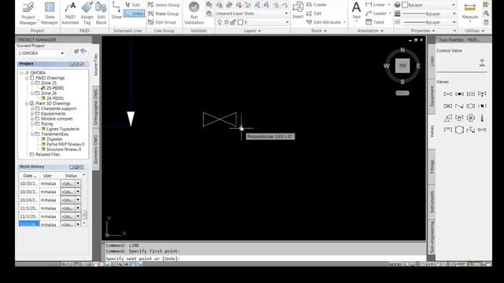504x283 pixels.
Task: Sort Work History by Date column
Action: click(29, 176)
